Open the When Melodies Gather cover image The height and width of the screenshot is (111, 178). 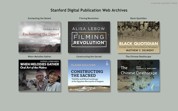tap(39, 75)
